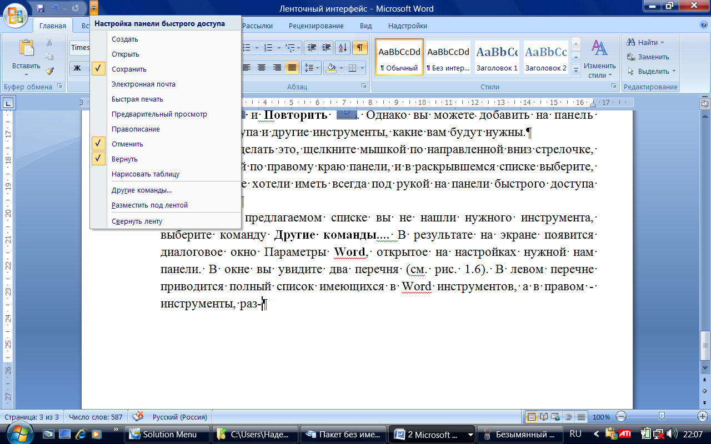Click the Undo arrow in quick access toolbar
Image resolution: width=711 pixels, height=444 pixels.
pos(55,8)
